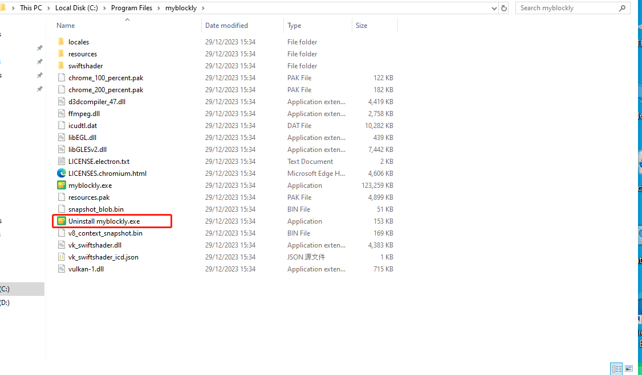Select the libGLESv2.dll file icon
Viewport: 642px width, 375px height.
point(62,149)
